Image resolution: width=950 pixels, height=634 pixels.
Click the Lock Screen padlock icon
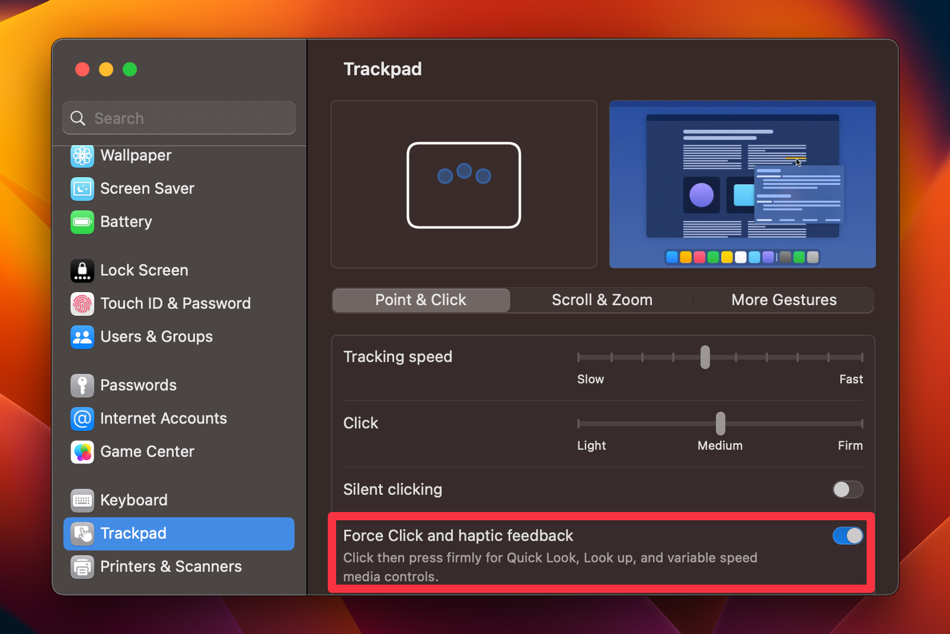(x=82, y=270)
